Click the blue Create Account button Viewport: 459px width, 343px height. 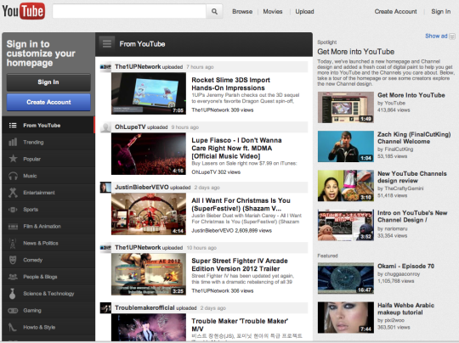[48, 102]
